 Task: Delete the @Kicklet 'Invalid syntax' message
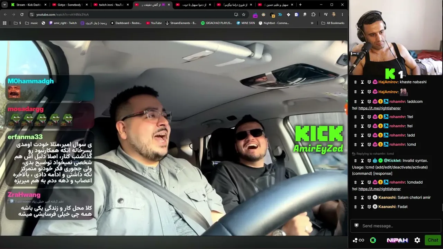pos(355,161)
